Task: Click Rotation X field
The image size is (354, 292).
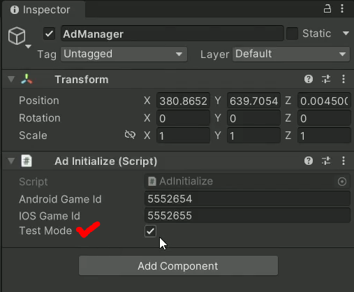Action: point(184,118)
